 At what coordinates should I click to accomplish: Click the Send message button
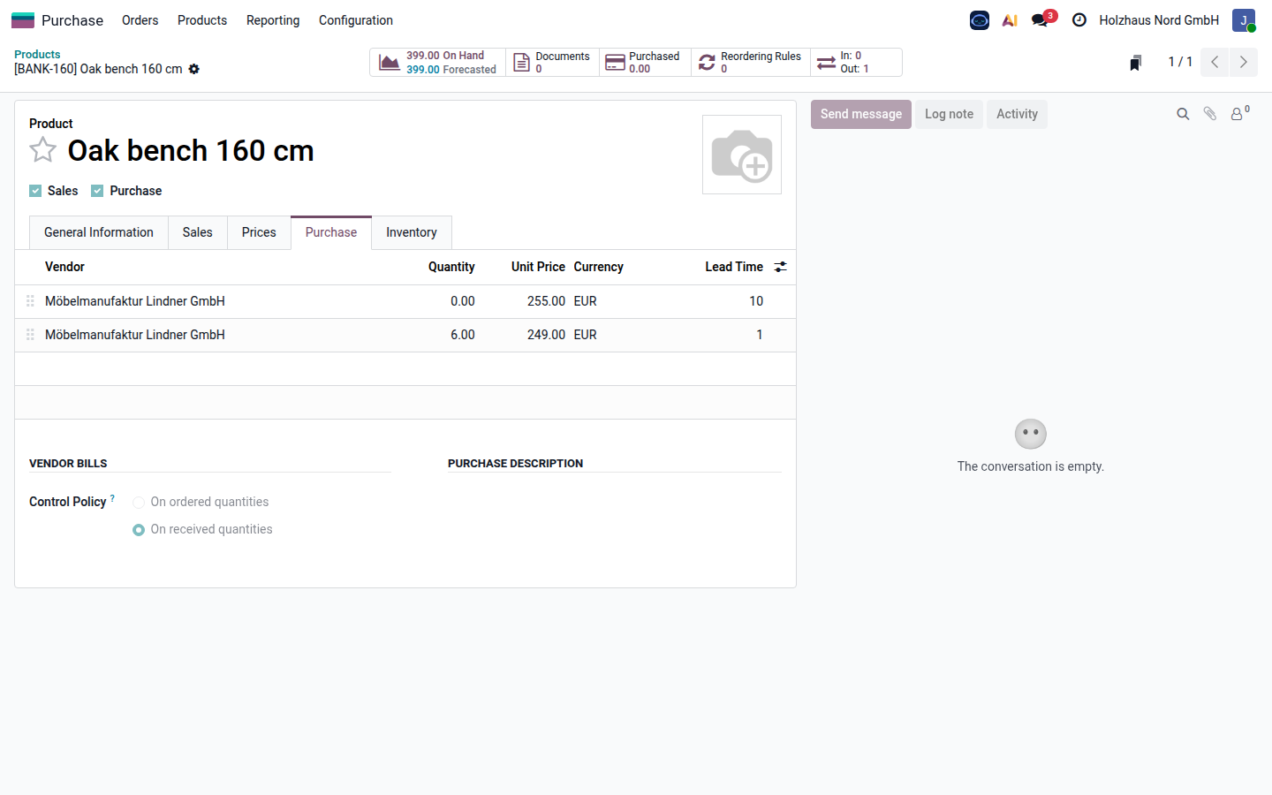[861, 114]
